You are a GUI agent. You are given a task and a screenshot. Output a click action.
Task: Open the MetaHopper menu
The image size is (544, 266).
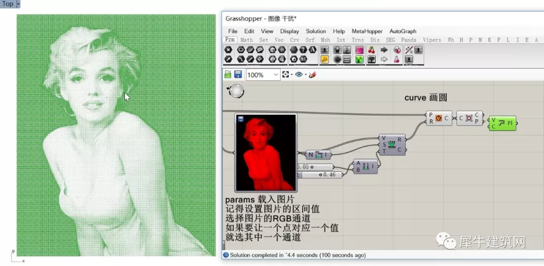coord(367,31)
